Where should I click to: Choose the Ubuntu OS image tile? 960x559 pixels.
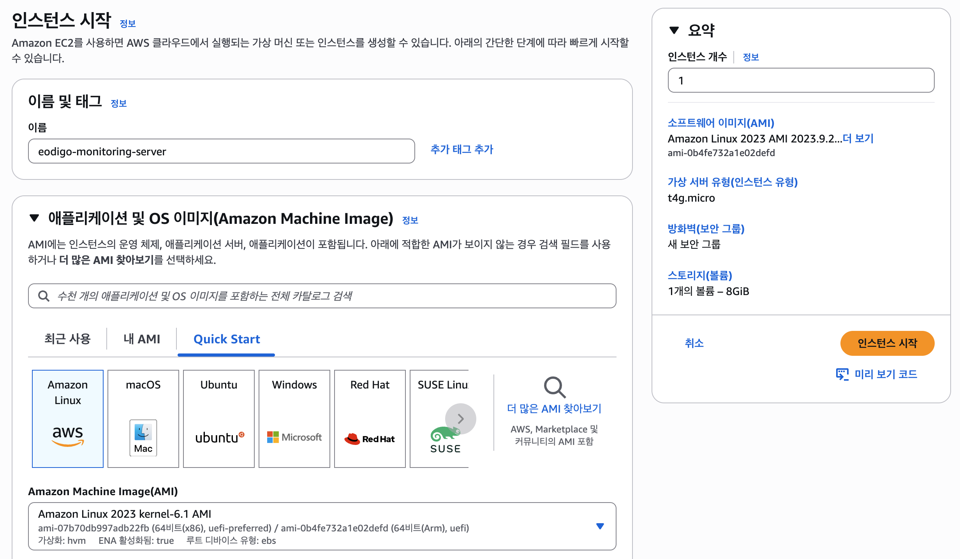click(218, 418)
